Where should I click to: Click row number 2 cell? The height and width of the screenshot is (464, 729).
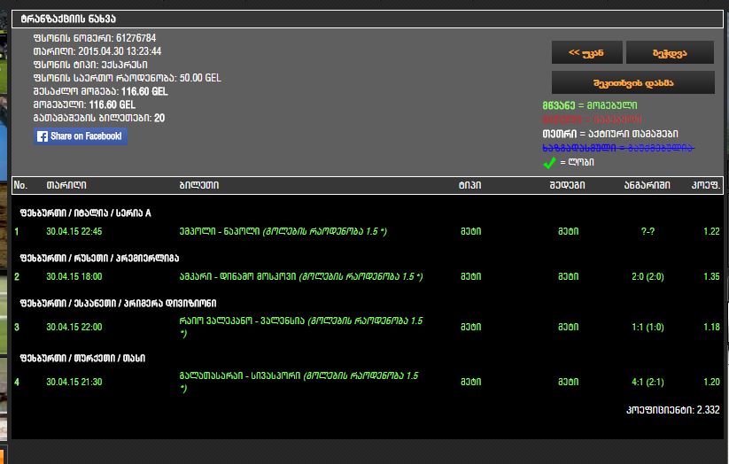17,276
